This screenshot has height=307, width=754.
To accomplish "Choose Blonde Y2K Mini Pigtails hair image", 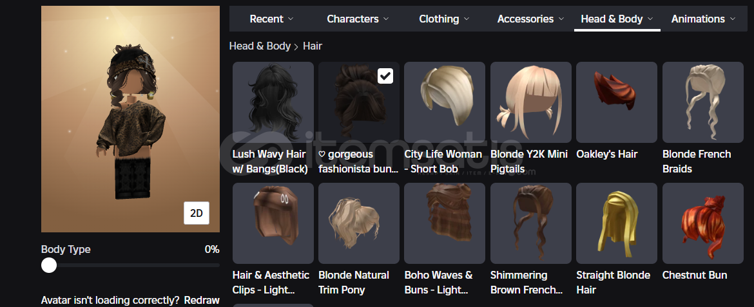I will (531, 102).
